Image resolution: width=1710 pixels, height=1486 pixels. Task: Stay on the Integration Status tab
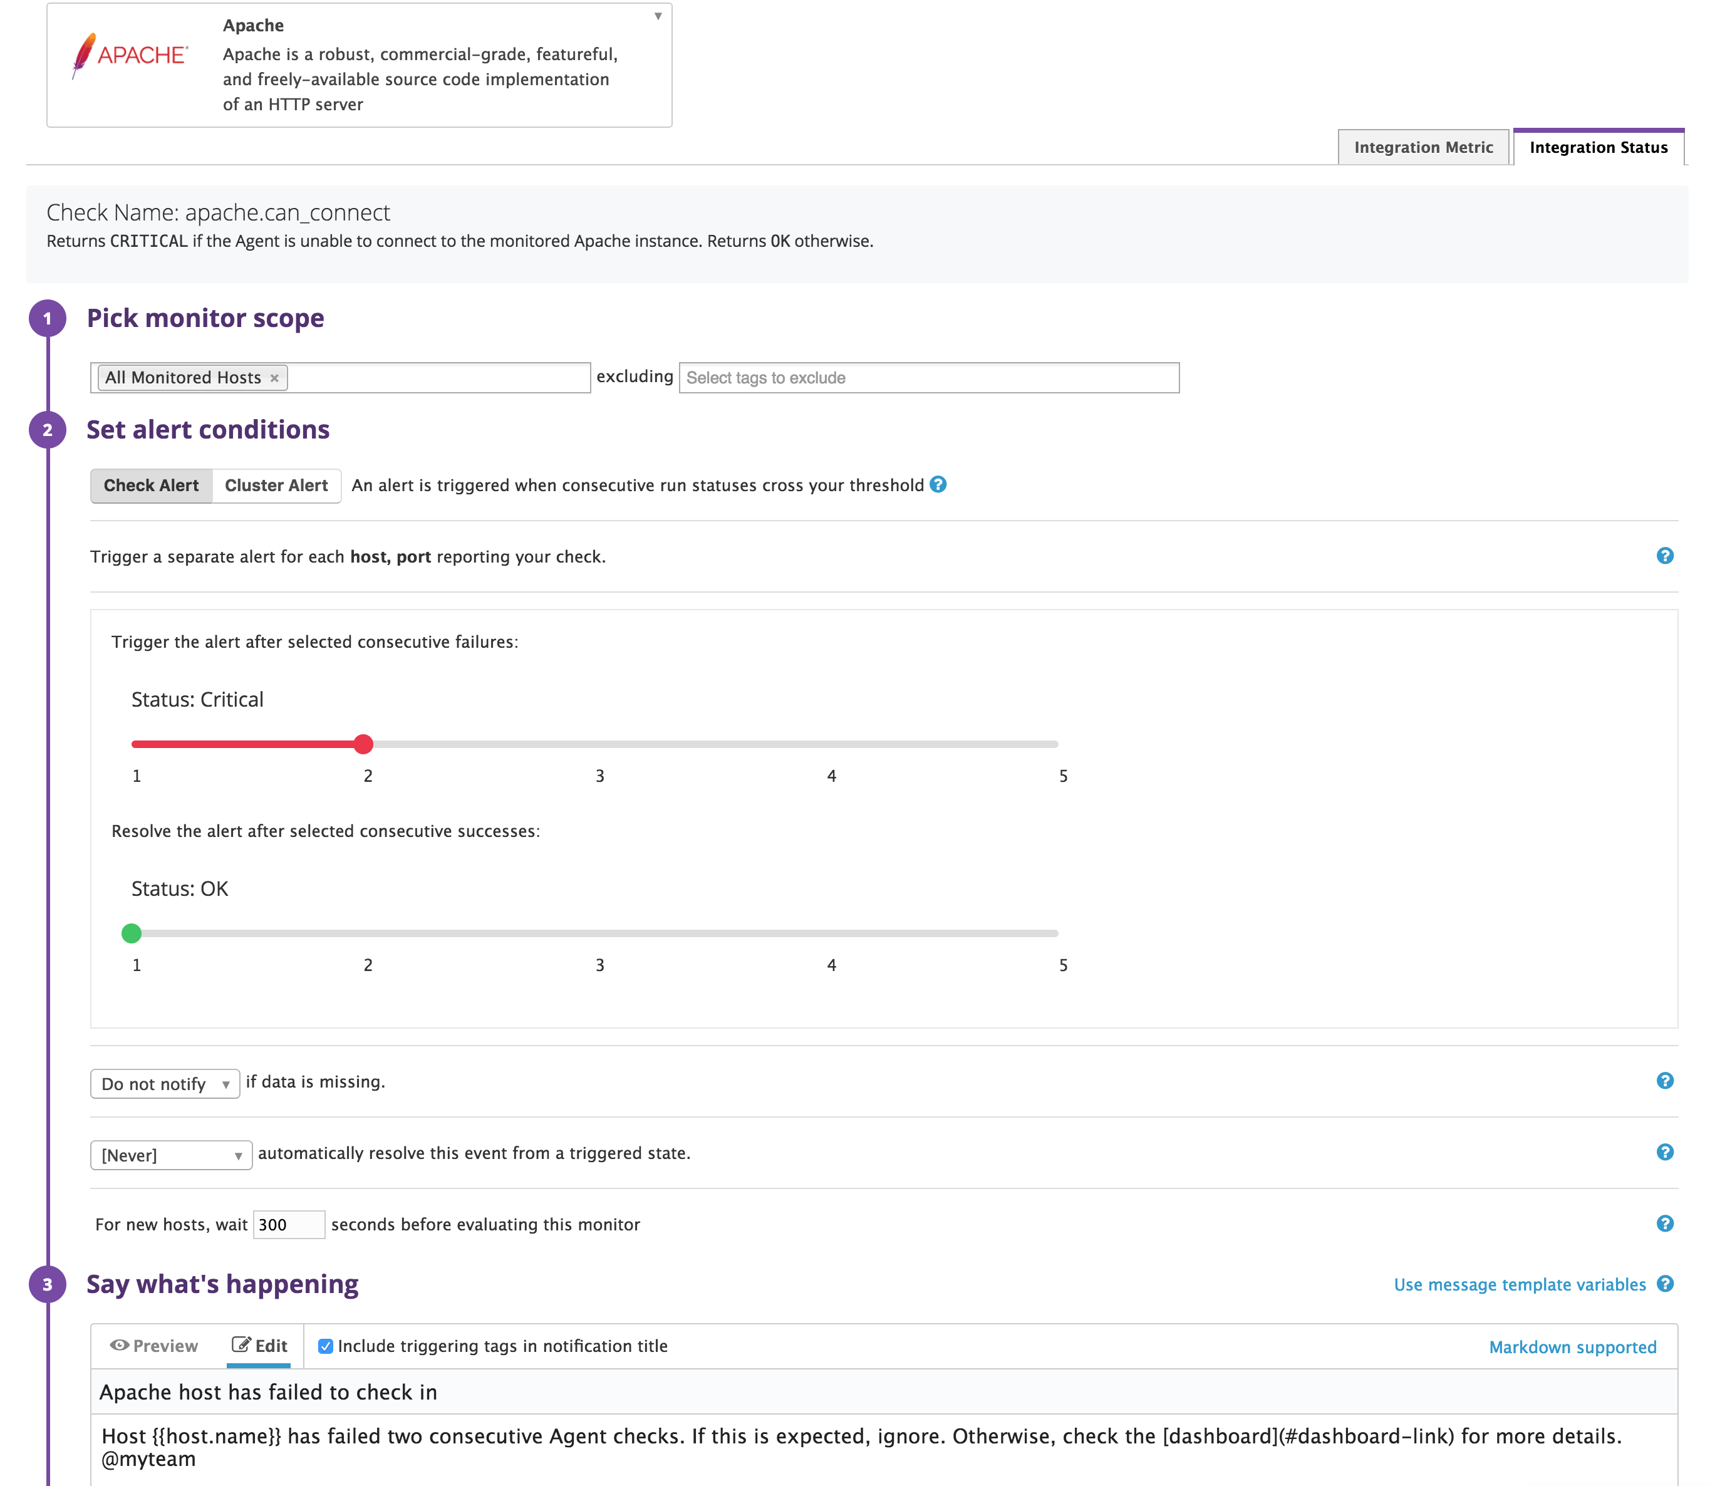pos(1598,148)
